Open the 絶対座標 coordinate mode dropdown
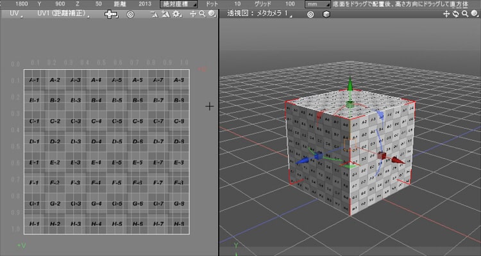 coord(179,4)
